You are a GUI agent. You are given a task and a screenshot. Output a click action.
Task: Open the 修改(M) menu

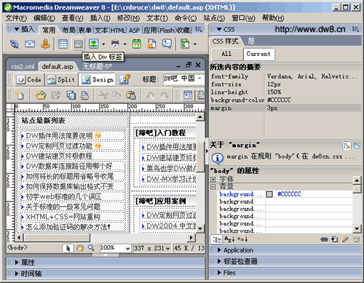[x=128, y=18]
